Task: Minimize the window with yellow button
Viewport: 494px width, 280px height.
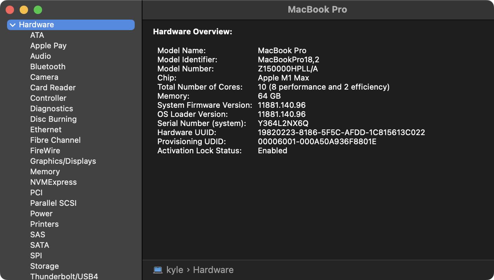Action: [x=24, y=10]
